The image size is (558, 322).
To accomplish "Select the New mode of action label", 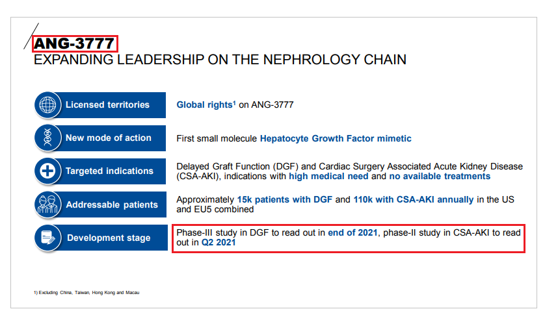I will (x=108, y=138).
